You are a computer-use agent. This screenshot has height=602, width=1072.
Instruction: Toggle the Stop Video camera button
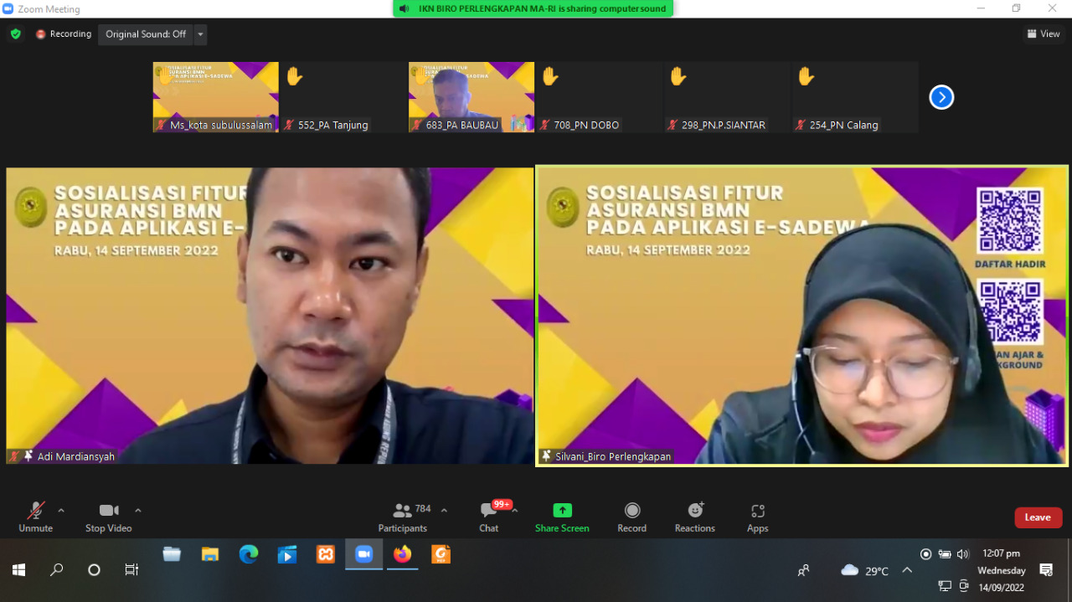(x=108, y=516)
